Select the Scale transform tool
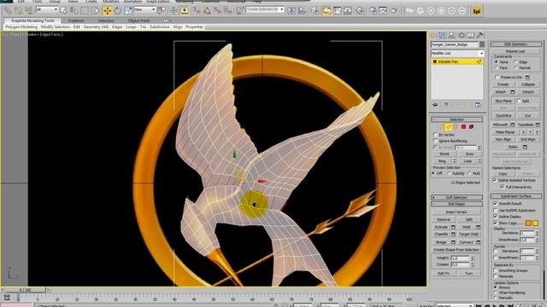The image size is (547, 307). tap(128, 11)
